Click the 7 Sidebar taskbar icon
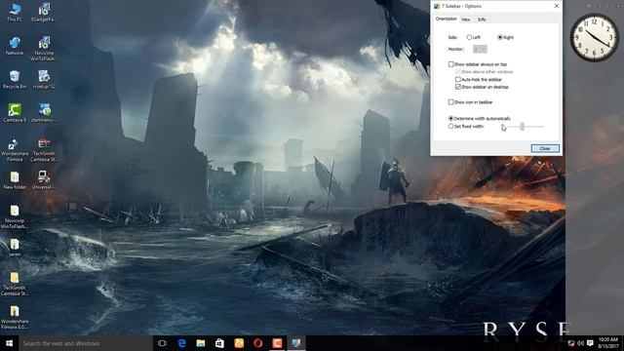Viewport: 624px width, 351px height. [296, 343]
